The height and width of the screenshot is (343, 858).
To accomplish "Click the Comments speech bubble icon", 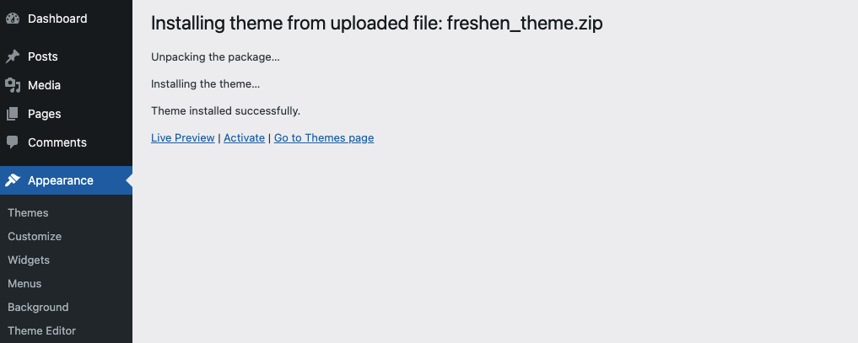I will click(13, 142).
